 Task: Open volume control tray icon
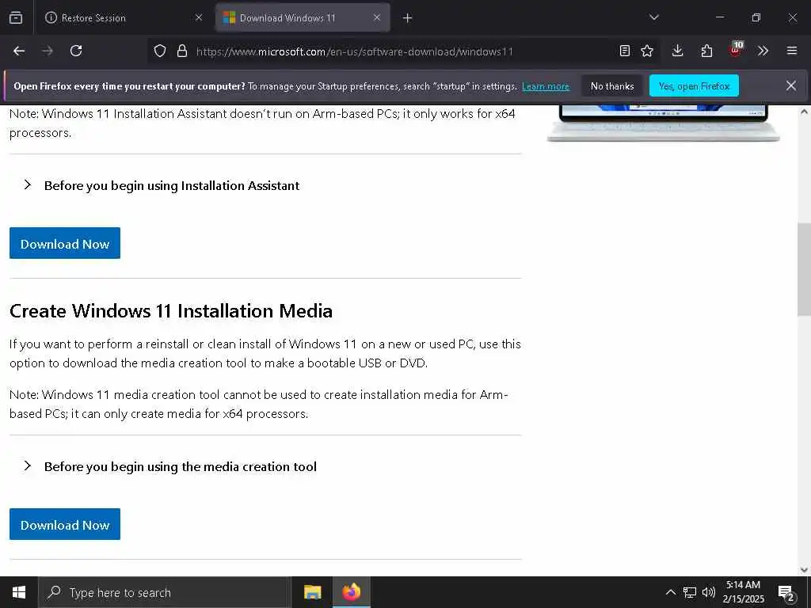tap(709, 592)
